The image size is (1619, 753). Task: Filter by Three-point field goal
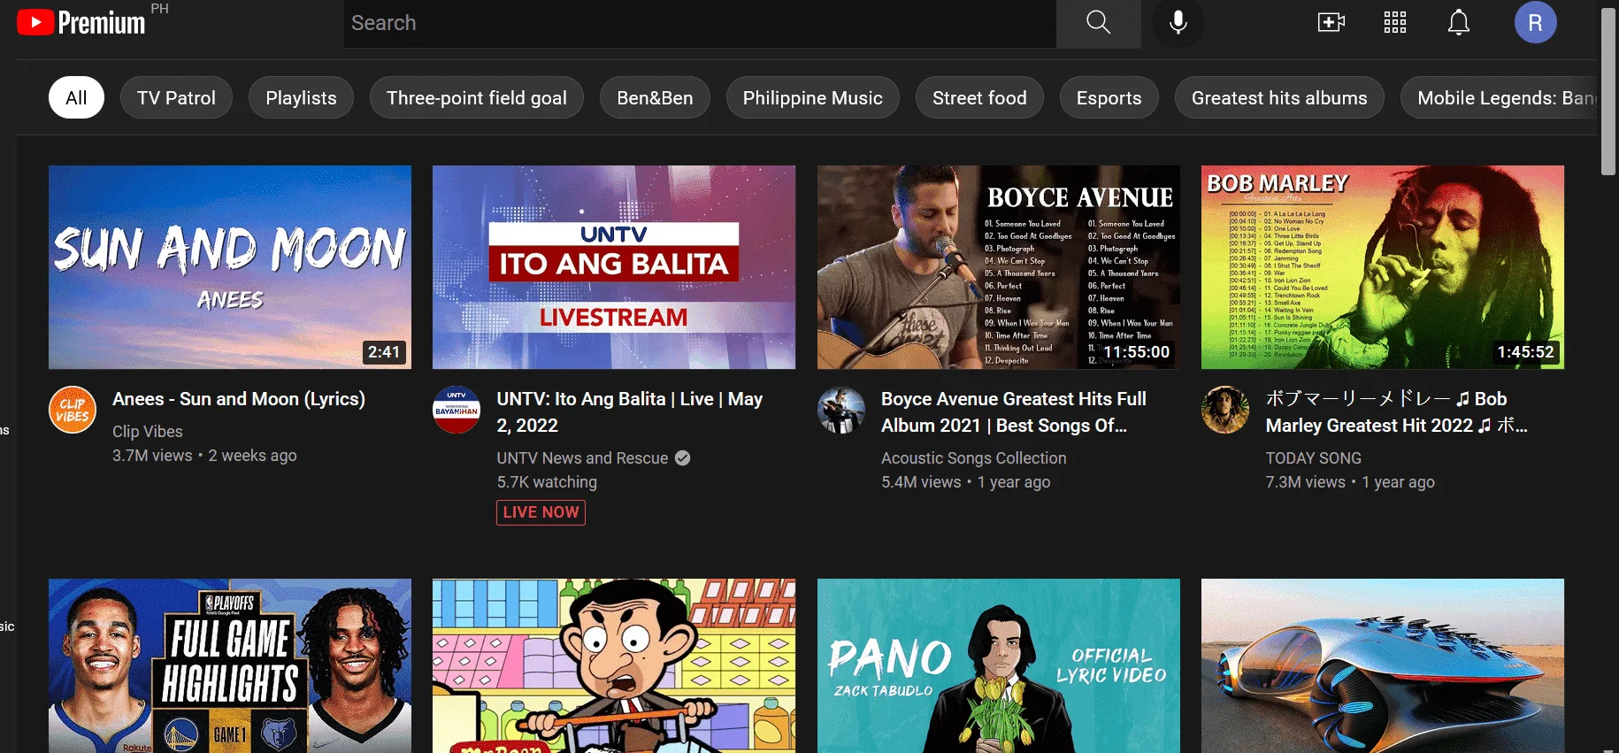(477, 97)
